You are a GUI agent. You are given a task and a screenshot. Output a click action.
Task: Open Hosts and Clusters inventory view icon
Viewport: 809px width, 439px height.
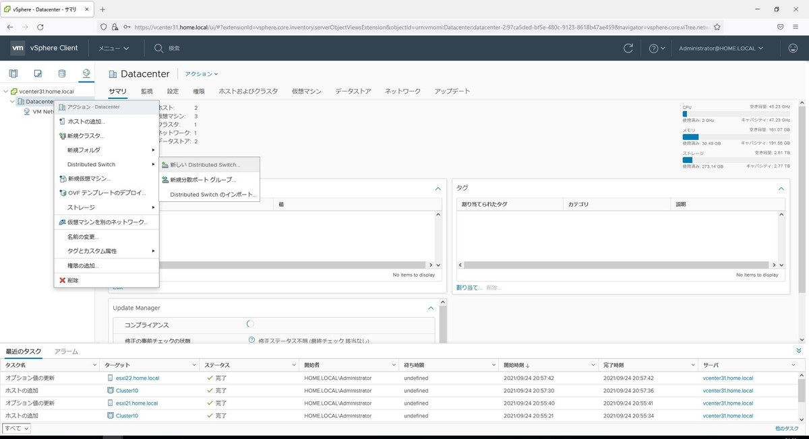click(13, 73)
